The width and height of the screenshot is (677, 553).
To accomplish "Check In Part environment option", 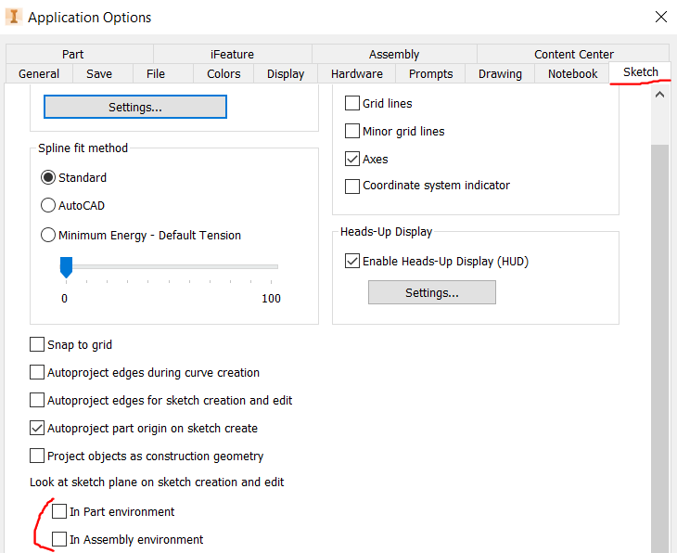I will [x=59, y=512].
